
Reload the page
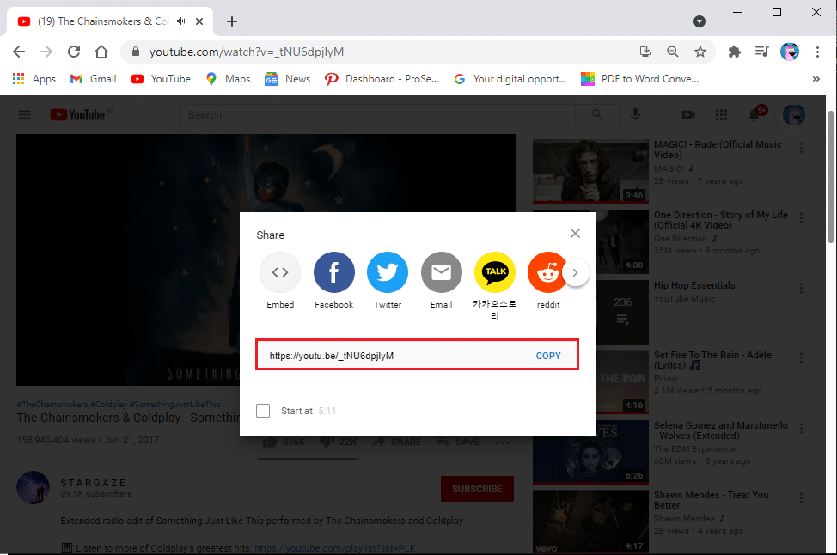74,52
